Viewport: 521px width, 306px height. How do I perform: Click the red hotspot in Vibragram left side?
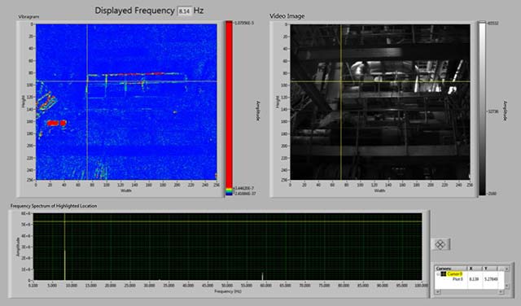pyautogui.click(x=56, y=123)
